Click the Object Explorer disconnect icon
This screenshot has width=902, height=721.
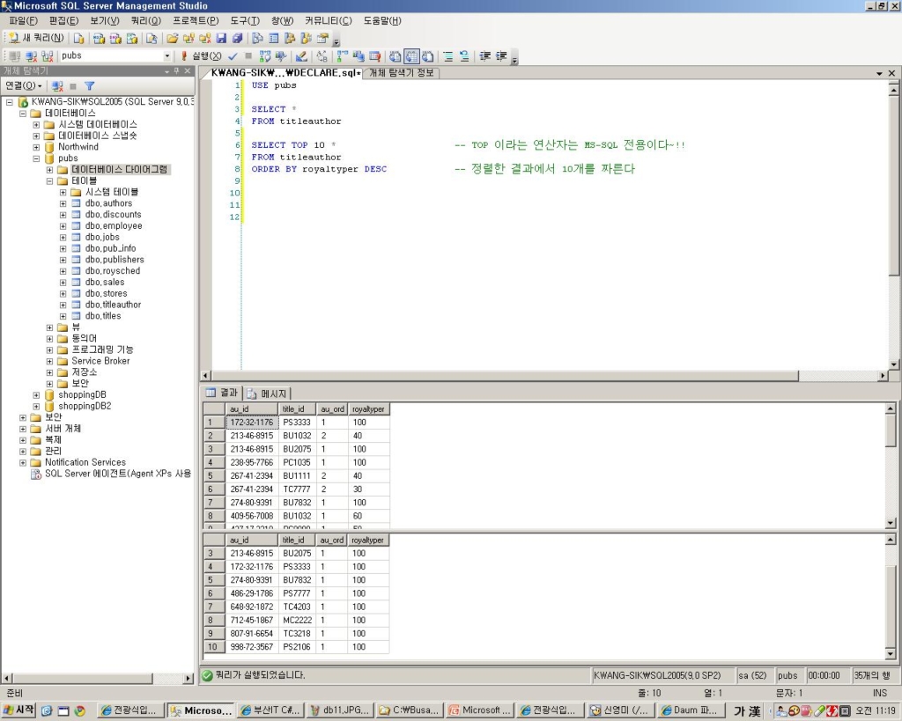click(57, 86)
